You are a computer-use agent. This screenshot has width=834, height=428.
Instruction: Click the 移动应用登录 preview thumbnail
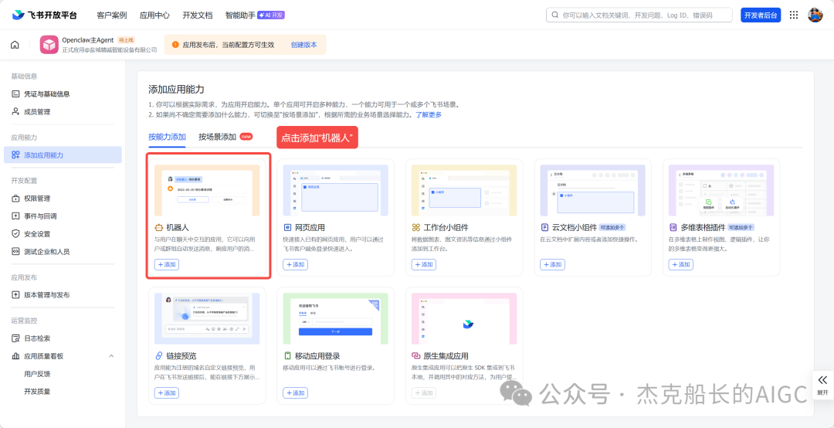pyautogui.click(x=336, y=318)
